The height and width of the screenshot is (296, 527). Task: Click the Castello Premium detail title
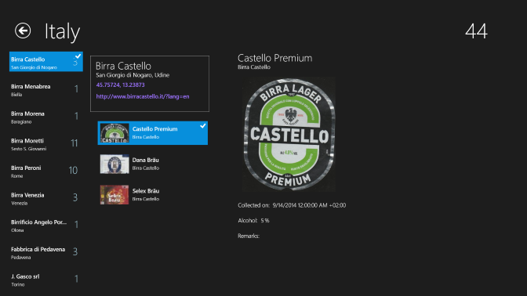click(x=275, y=58)
